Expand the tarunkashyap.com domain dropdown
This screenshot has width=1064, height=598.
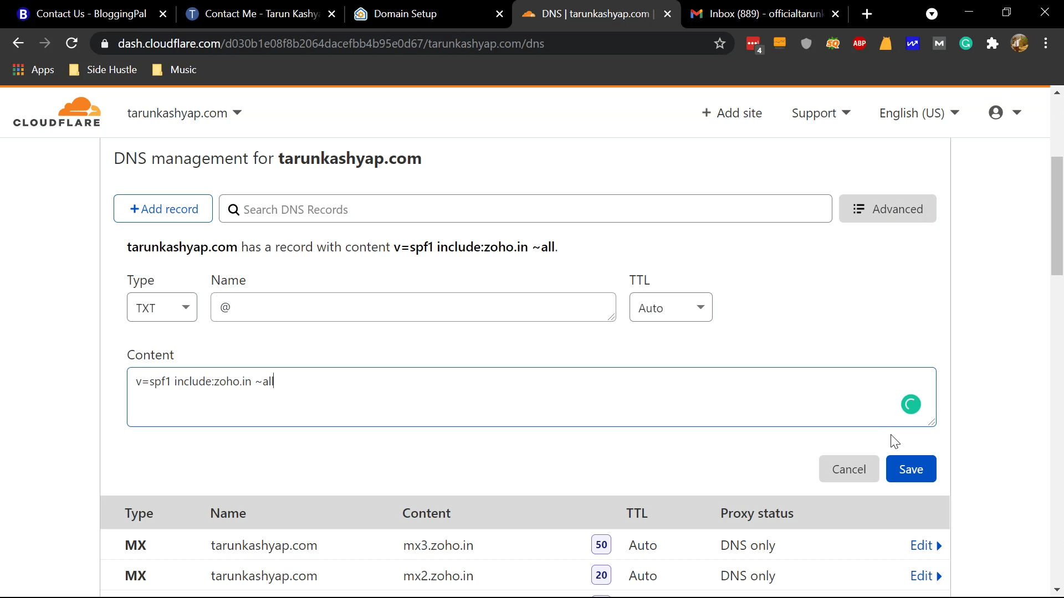pos(238,112)
